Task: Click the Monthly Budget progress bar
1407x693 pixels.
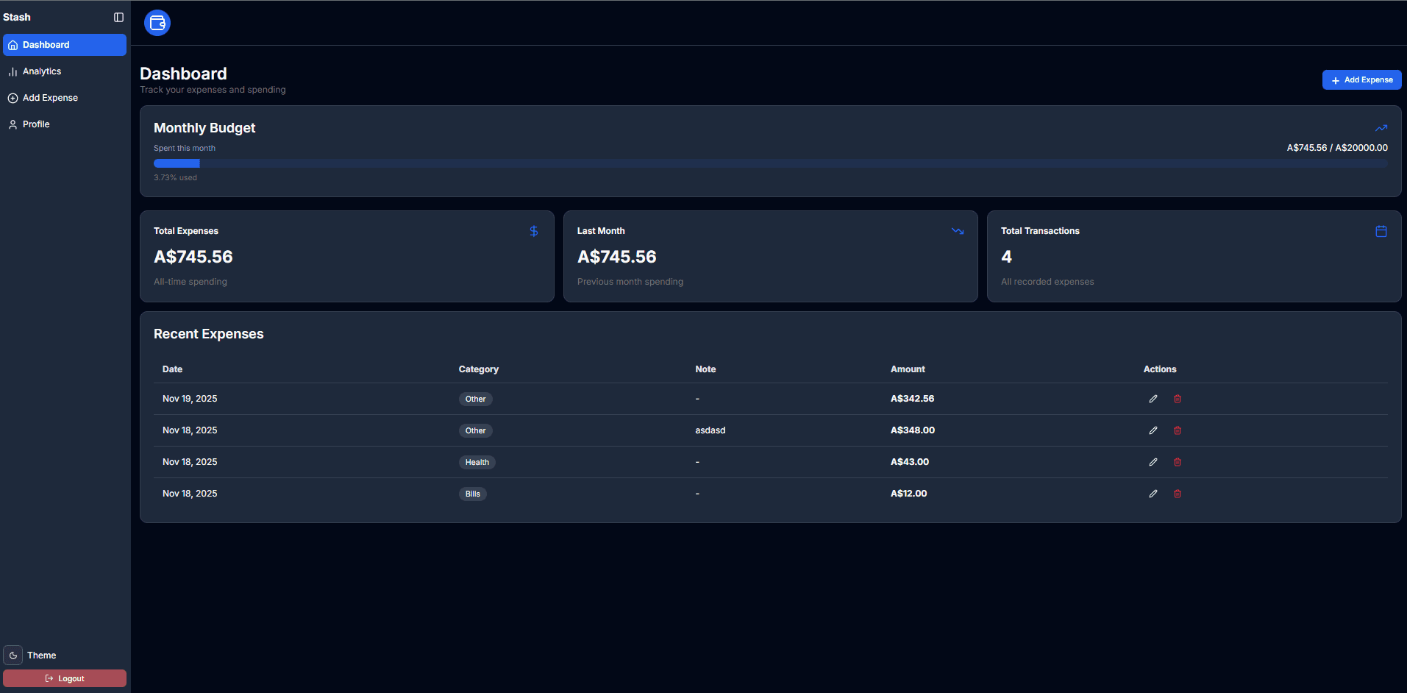Action: [x=770, y=163]
